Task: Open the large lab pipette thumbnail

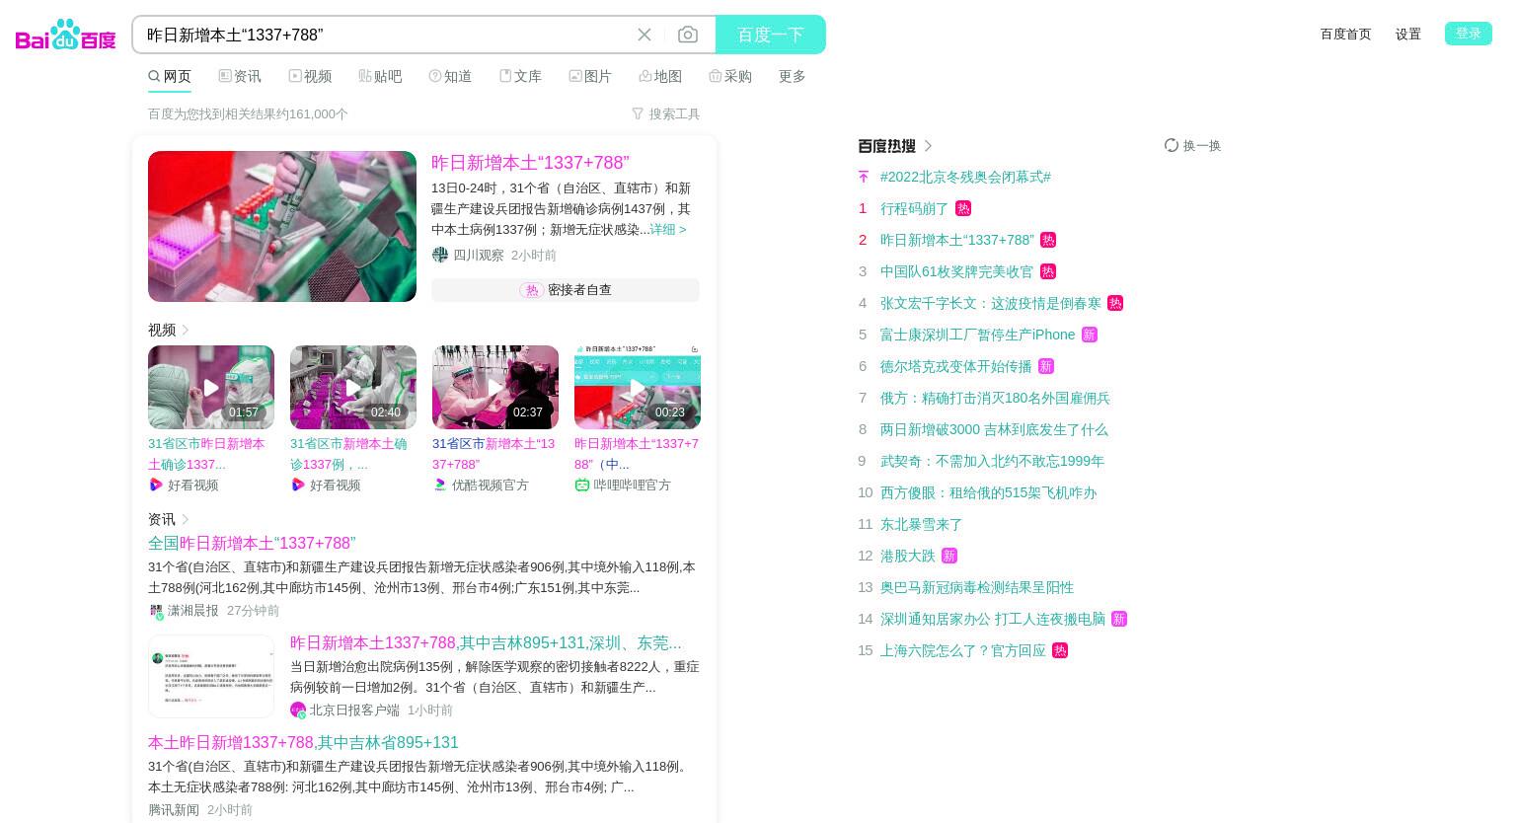Action: [x=282, y=226]
